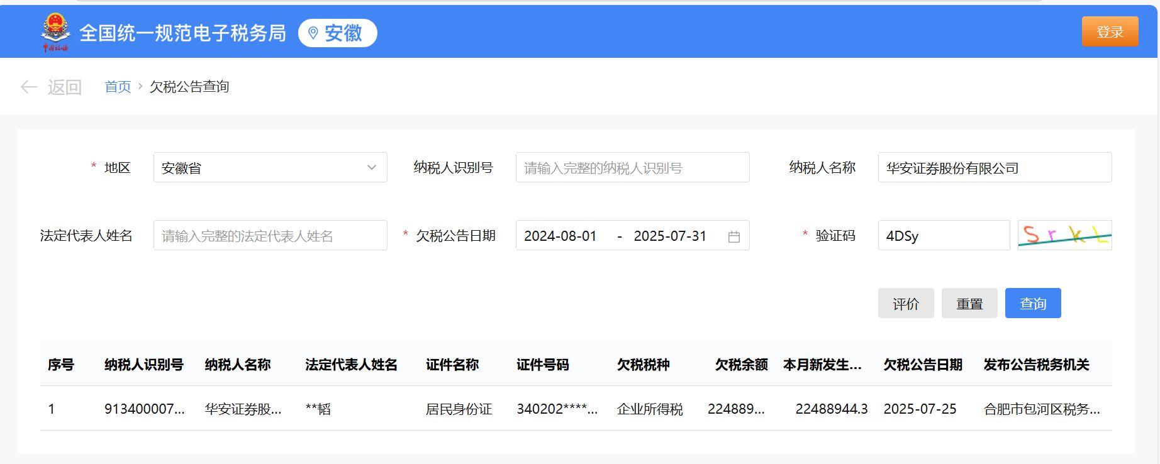The height and width of the screenshot is (464, 1160).
Task: Click the 重置 reset button
Action: (969, 304)
